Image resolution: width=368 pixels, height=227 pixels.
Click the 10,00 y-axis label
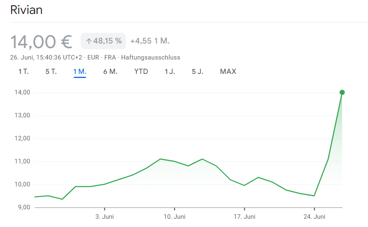(22, 184)
